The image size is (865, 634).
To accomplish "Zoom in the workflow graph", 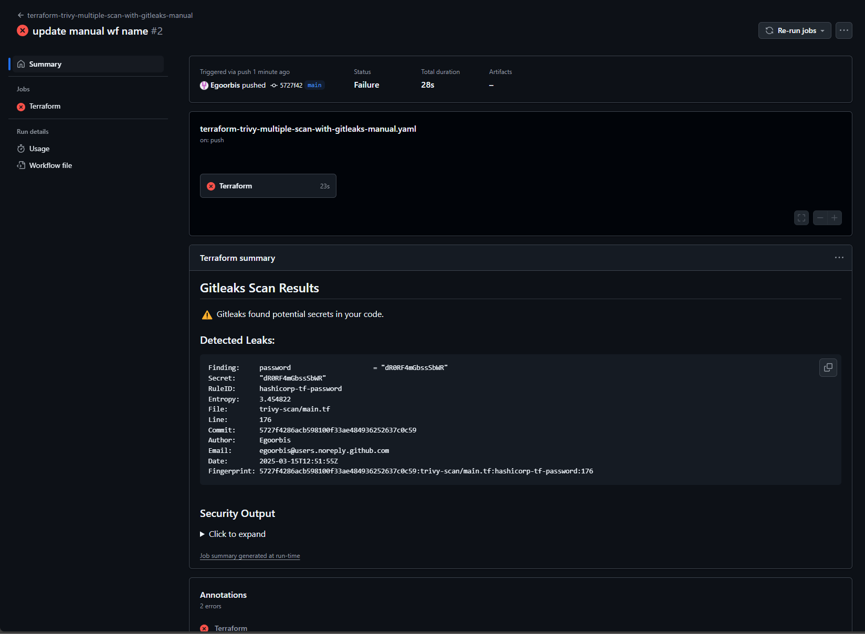I will point(835,218).
